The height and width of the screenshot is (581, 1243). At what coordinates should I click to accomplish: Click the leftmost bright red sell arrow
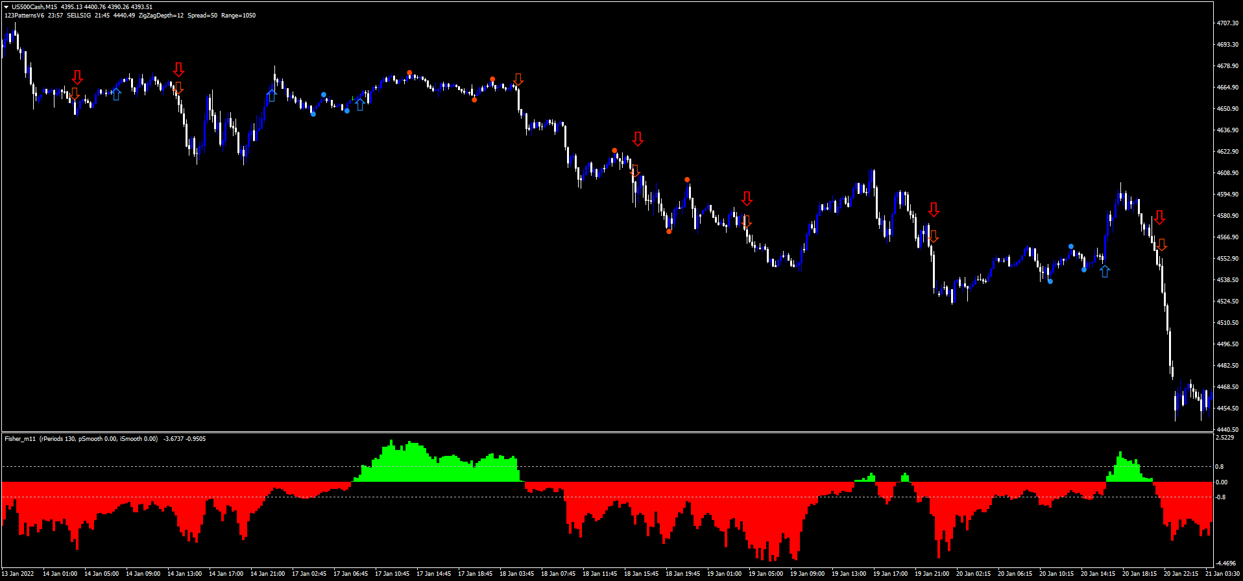77,77
